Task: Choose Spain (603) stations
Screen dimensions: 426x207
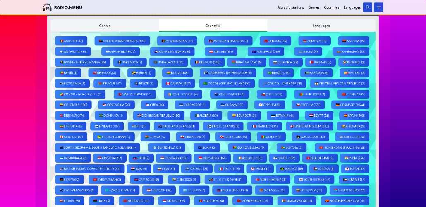Action: point(354,116)
